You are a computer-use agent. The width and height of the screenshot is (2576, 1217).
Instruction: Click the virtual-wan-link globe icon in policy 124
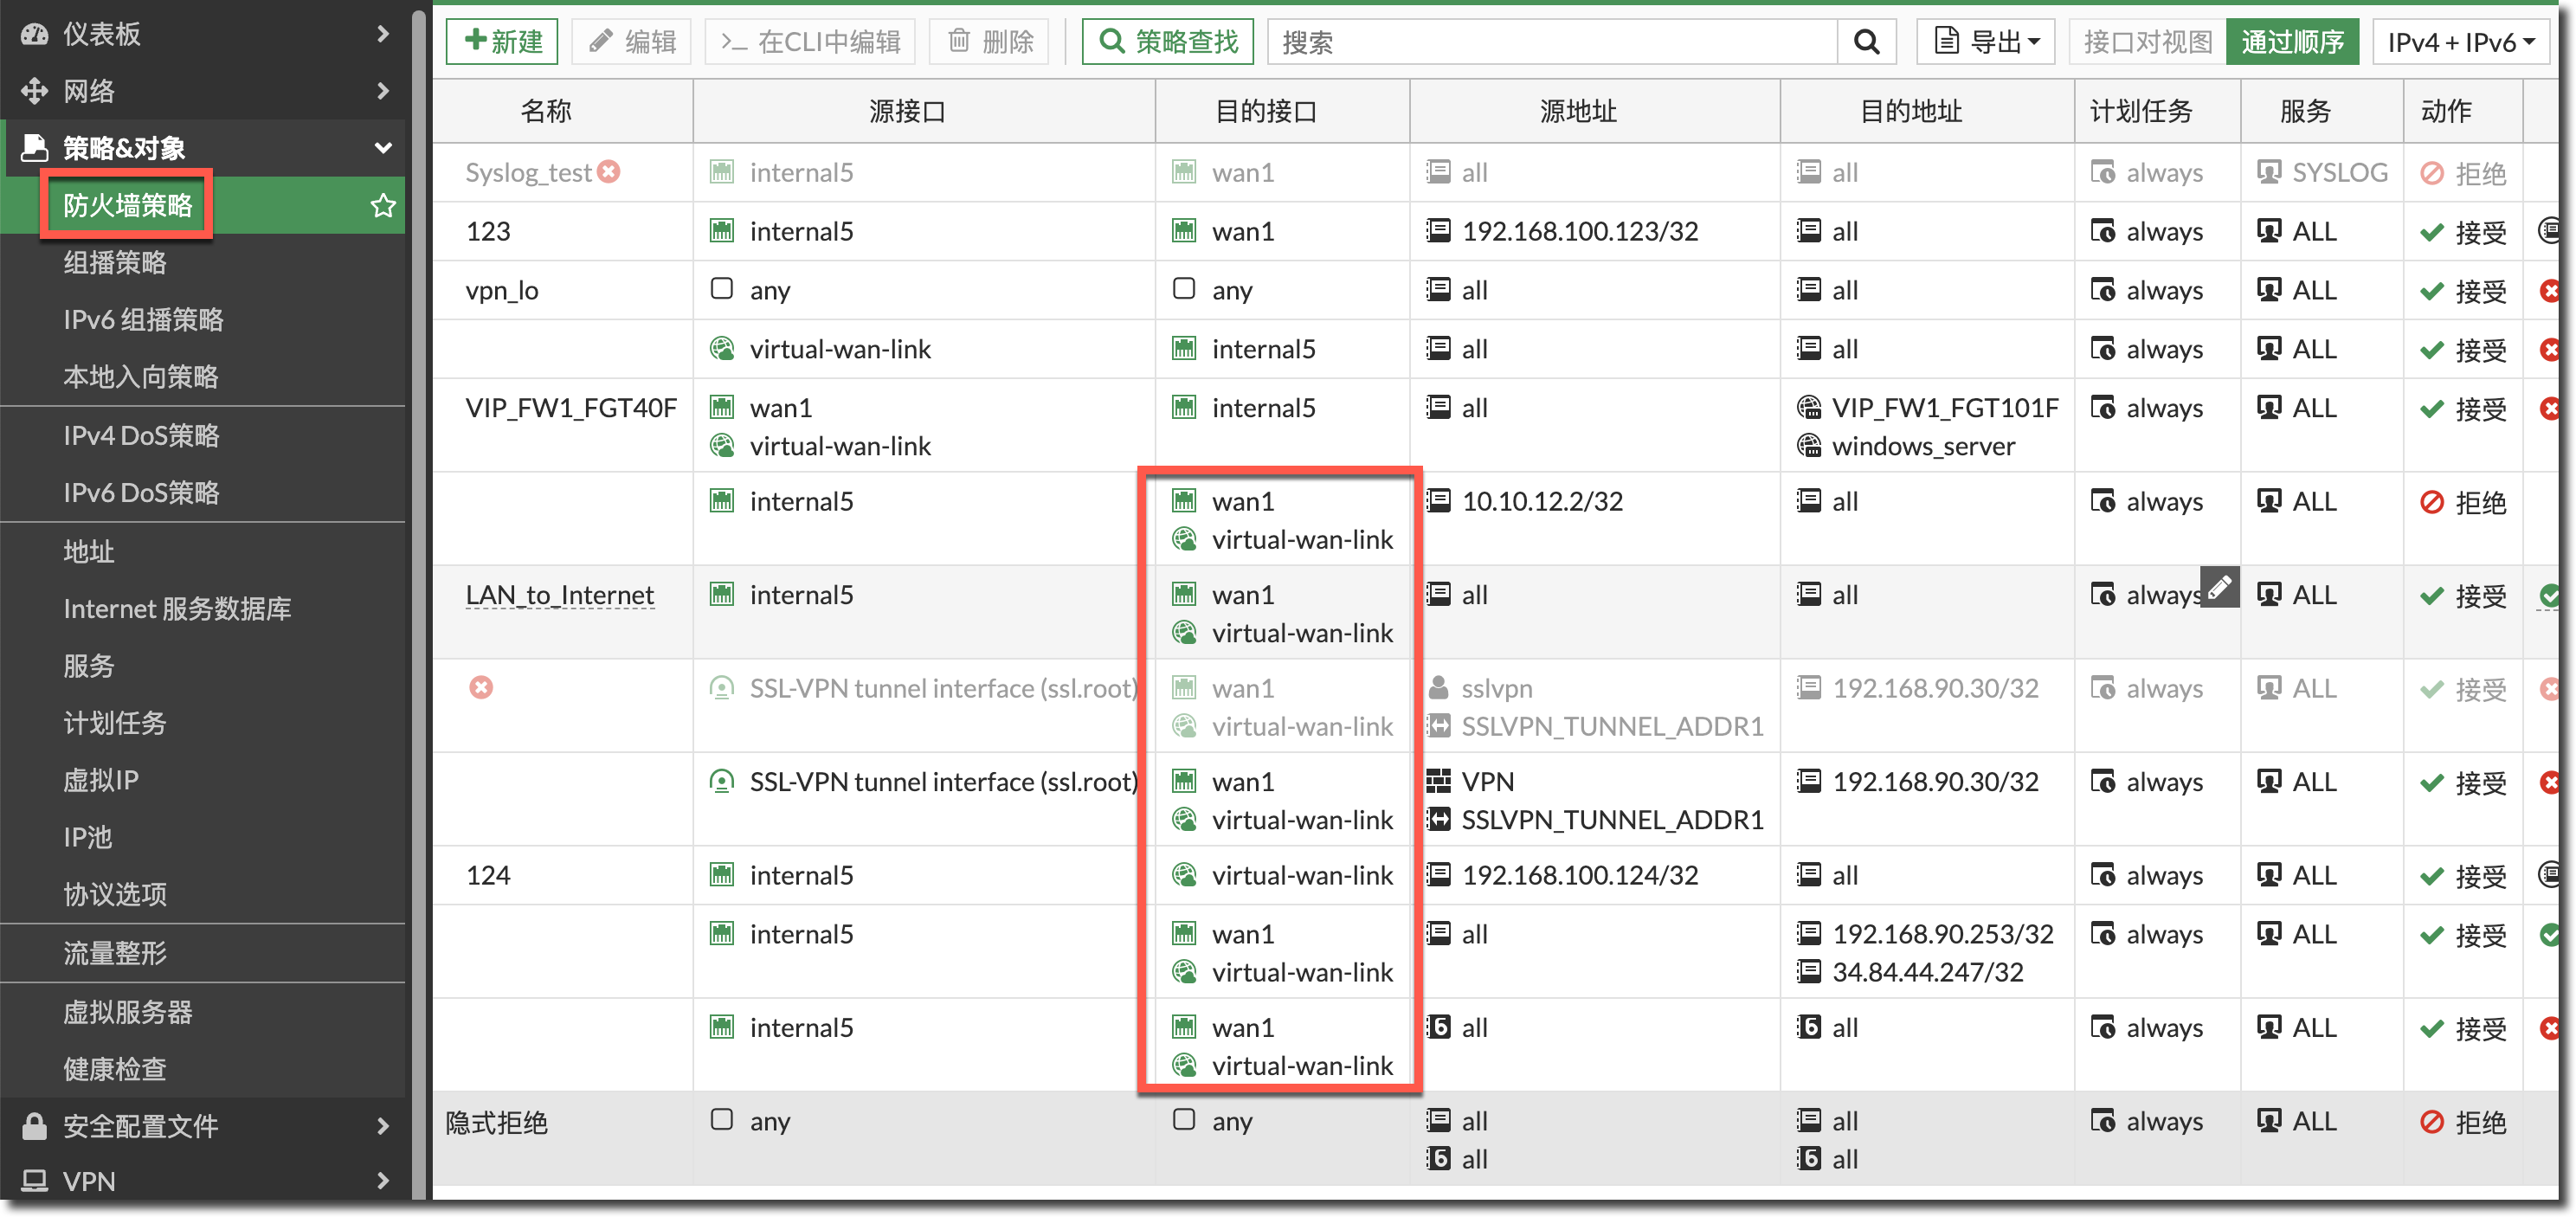point(1184,875)
